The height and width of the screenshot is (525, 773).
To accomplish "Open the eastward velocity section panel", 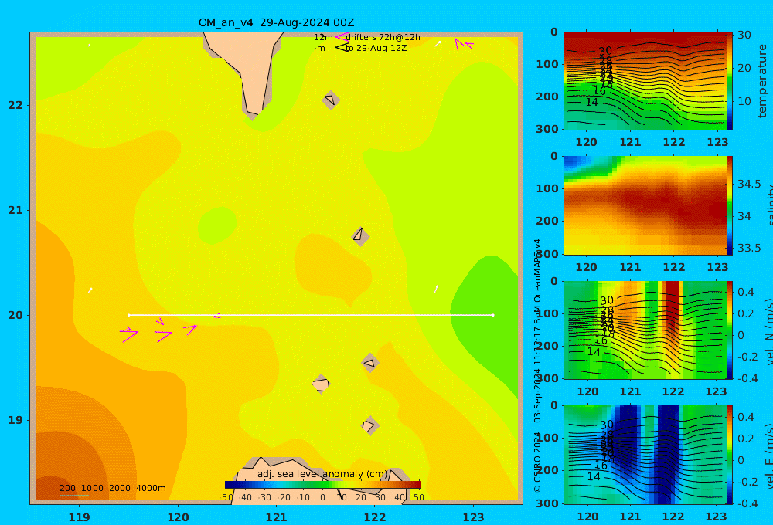I will tap(645, 455).
